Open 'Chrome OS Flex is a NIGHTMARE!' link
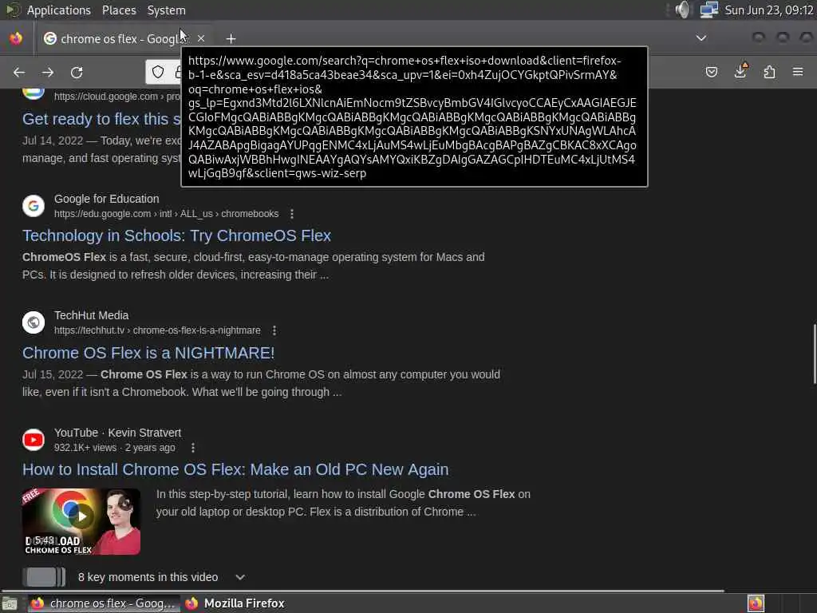817x613 pixels. pos(148,353)
